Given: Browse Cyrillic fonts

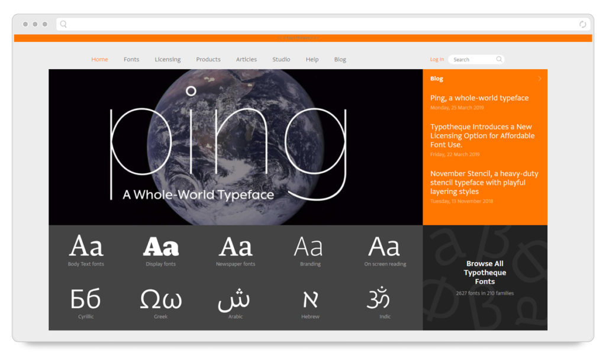Looking at the screenshot, I should coord(86,303).
